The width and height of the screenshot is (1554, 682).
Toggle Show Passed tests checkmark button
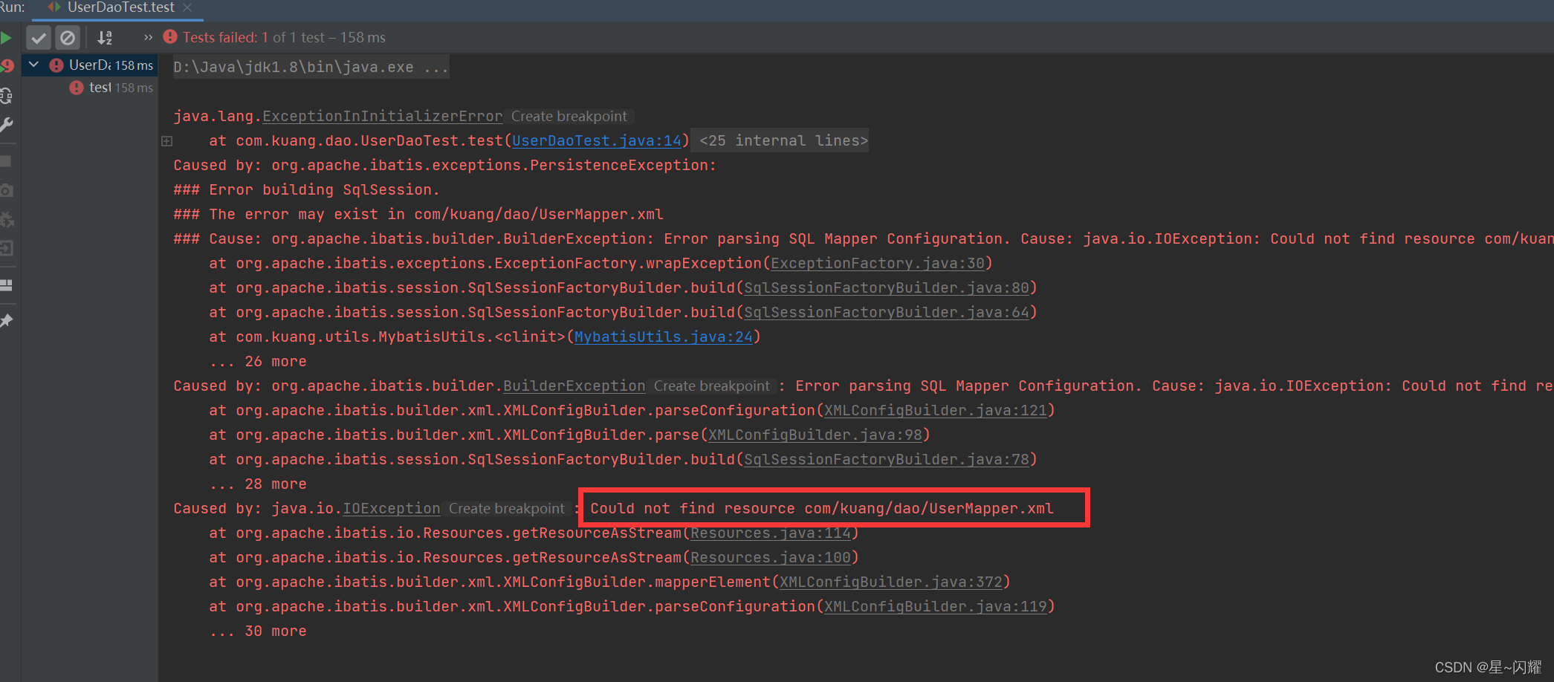tap(39, 37)
